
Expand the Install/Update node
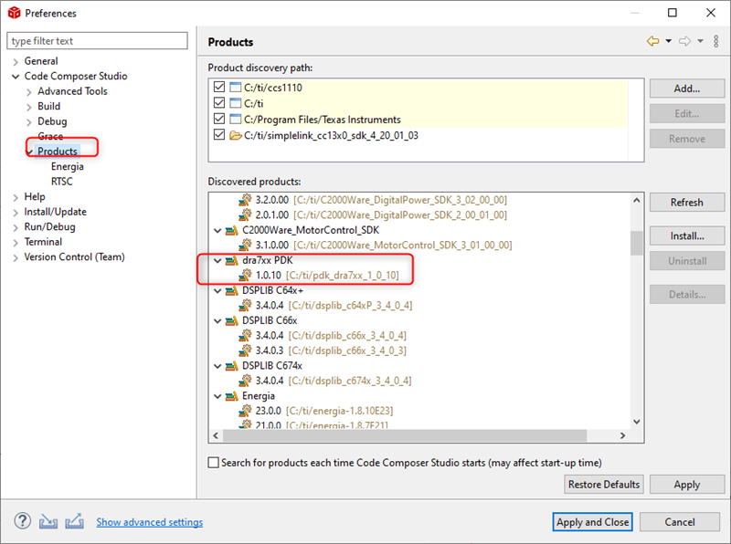coord(16,213)
